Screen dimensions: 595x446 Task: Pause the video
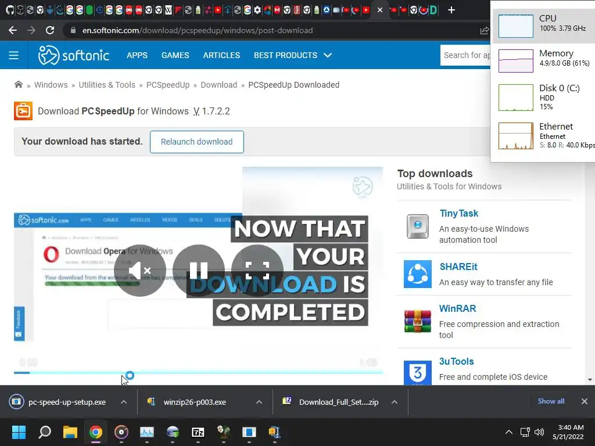[199, 271]
